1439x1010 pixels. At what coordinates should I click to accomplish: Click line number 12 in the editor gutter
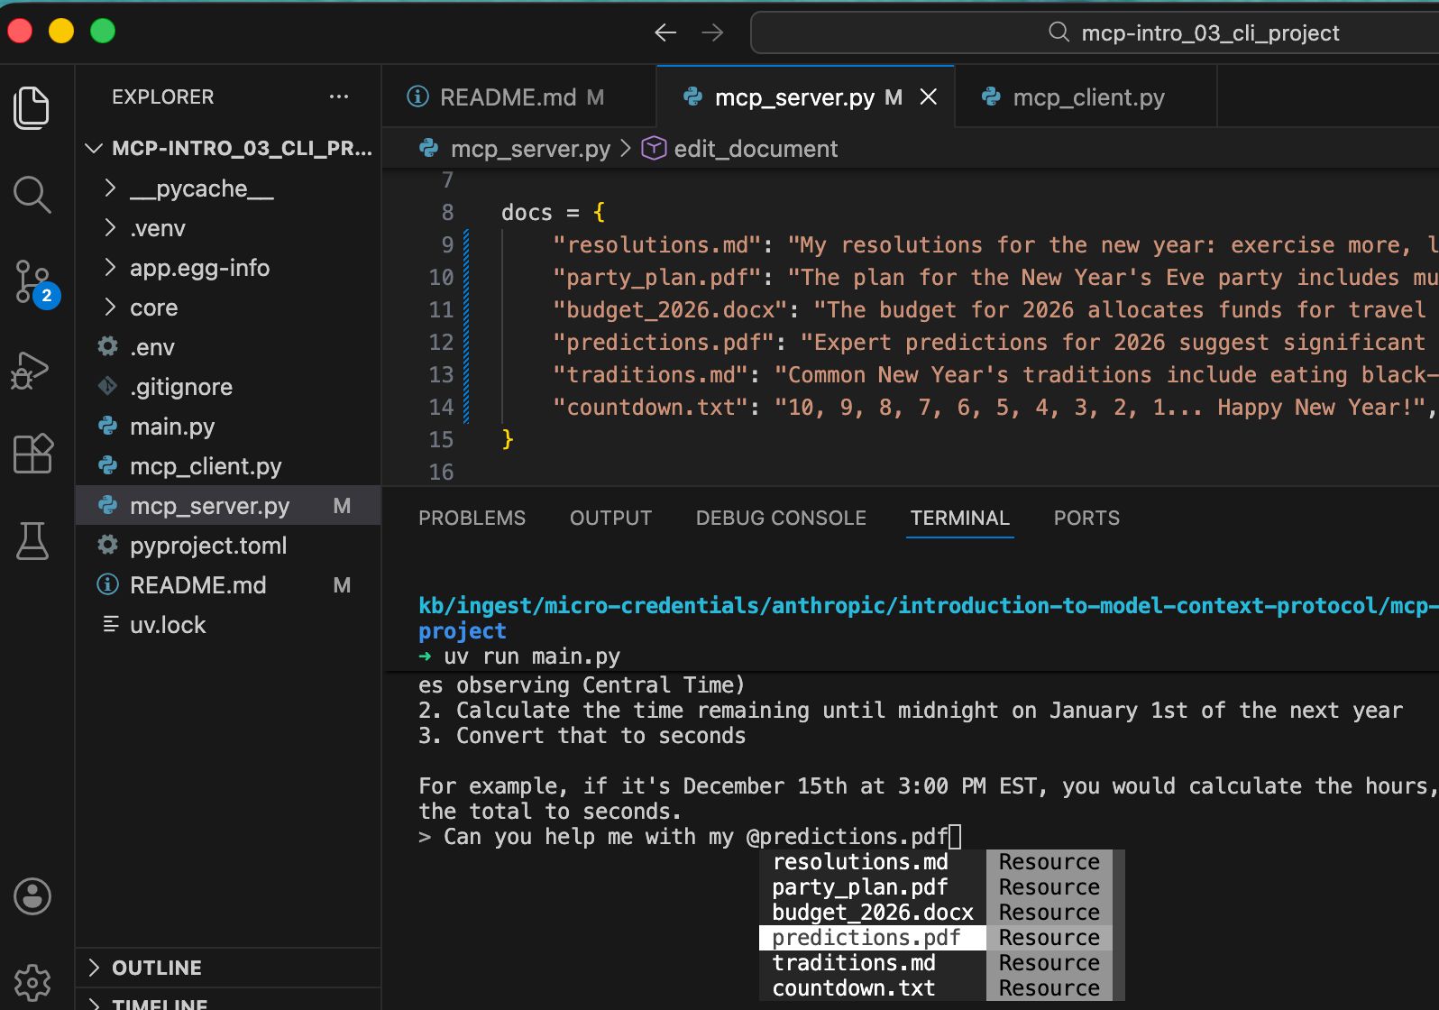click(x=441, y=343)
